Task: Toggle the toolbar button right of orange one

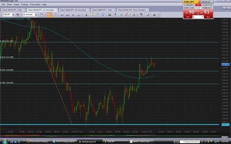Action: pyautogui.click(x=55, y=15)
